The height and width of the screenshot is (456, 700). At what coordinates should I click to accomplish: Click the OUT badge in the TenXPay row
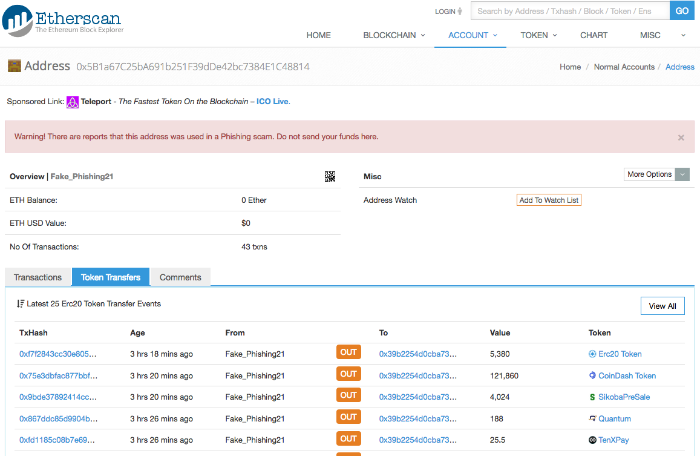click(348, 438)
